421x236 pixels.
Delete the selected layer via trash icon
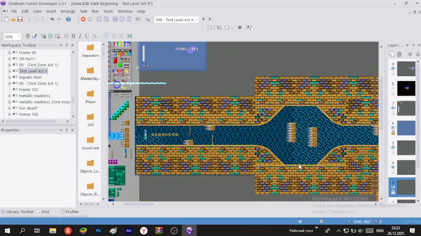click(399, 54)
